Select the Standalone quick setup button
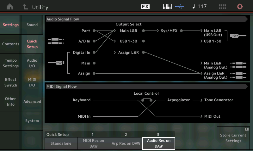Image resolution: width=253 pixels, height=151 pixels. (x=60, y=143)
